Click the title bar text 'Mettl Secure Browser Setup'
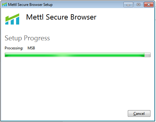This screenshot has width=156, height=122. (30, 5)
